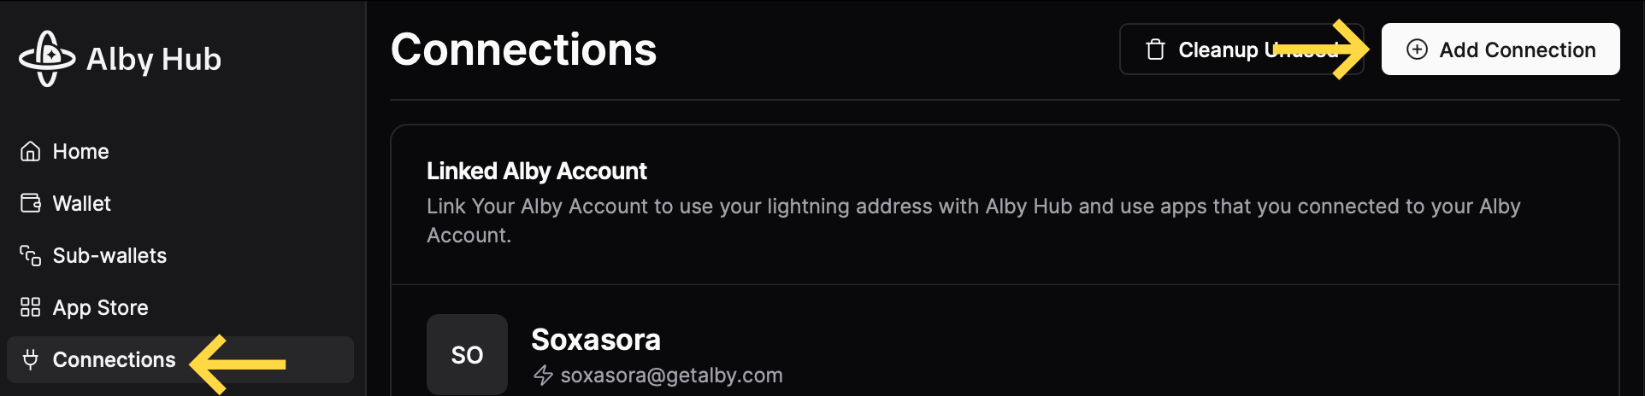Click the Home house icon
Image resolution: width=1645 pixels, height=396 pixels.
(31, 152)
